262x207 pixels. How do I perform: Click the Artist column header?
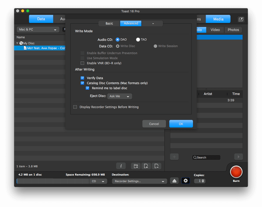[208, 94]
